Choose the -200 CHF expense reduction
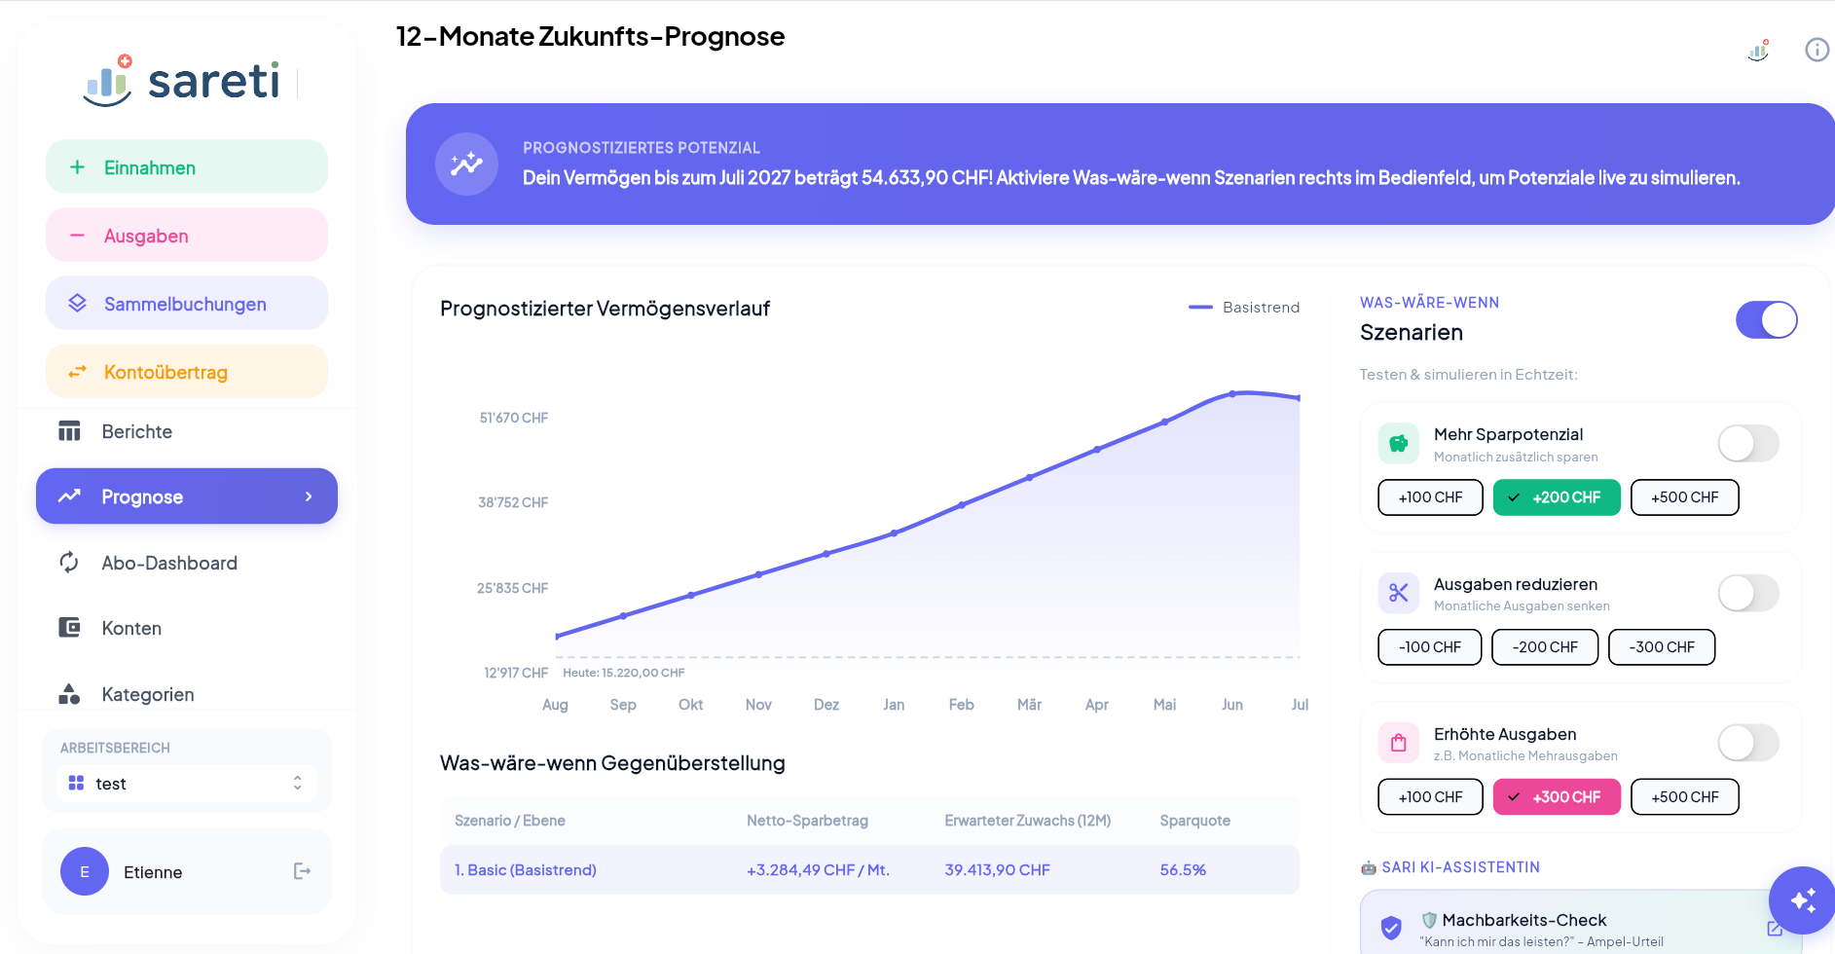The image size is (1835, 954). click(x=1545, y=647)
